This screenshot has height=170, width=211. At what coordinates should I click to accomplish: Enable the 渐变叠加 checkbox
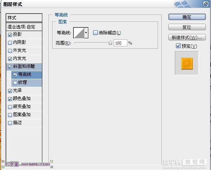[10, 107]
